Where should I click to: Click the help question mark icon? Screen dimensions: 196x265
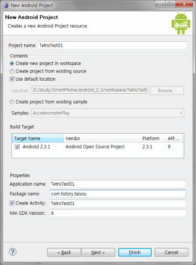13,252
